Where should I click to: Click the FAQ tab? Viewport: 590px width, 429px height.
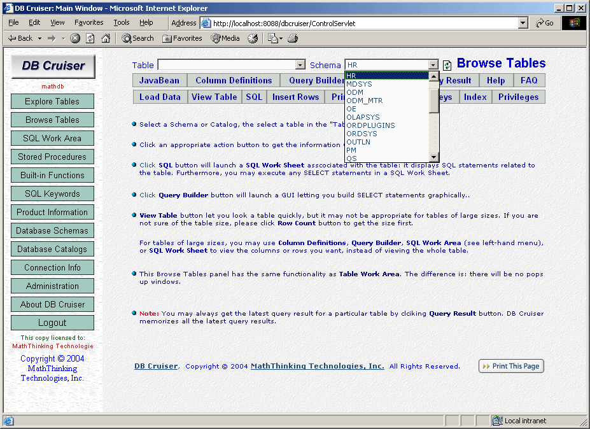(529, 81)
